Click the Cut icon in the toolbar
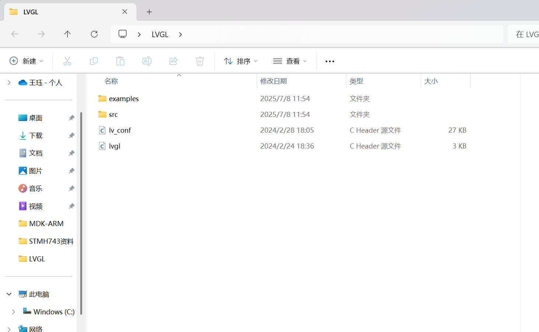The width and height of the screenshot is (539, 332). [x=67, y=61]
